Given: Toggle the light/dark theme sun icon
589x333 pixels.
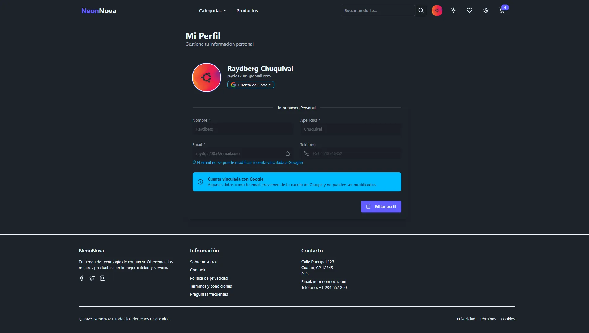Looking at the screenshot, I should tap(453, 10).
